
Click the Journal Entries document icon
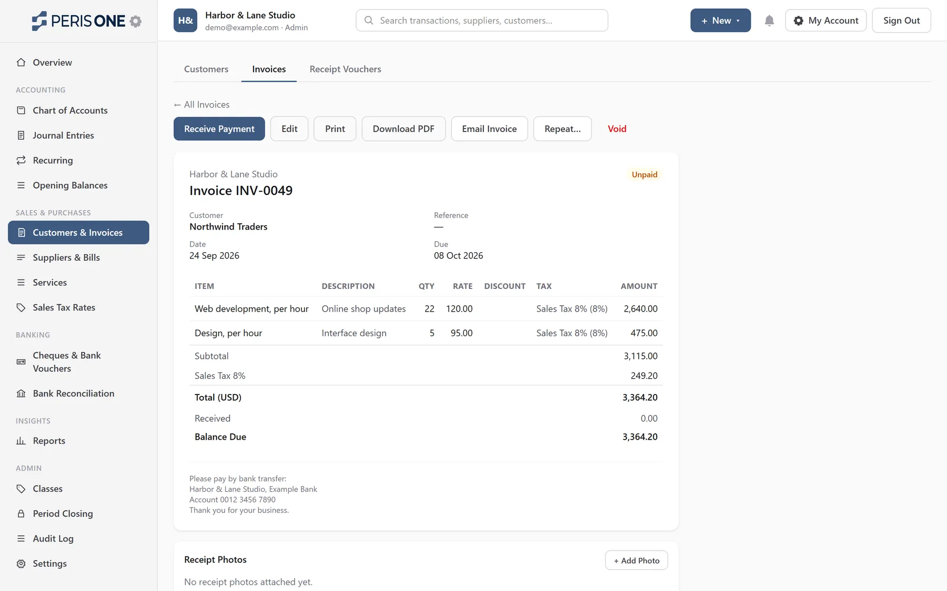coord(21,136)
